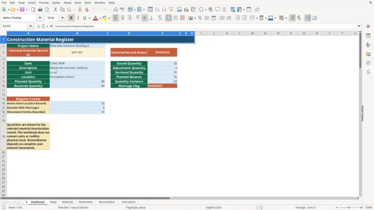This screenshot has width=374, height=210.
Task: Open a file with the Open folder icon
Action: pyautogui.click(x=13, y=9)
